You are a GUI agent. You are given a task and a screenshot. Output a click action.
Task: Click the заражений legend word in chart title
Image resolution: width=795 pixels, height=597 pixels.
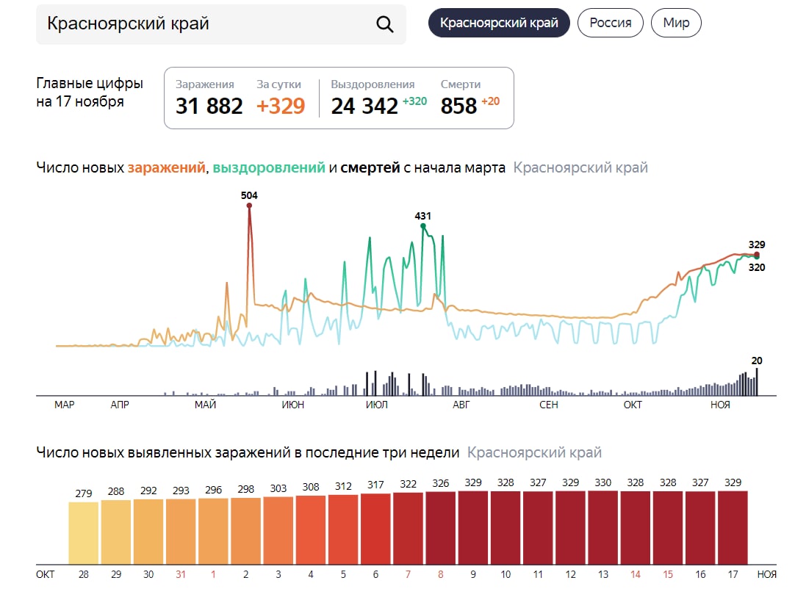(x=166, y=167)
